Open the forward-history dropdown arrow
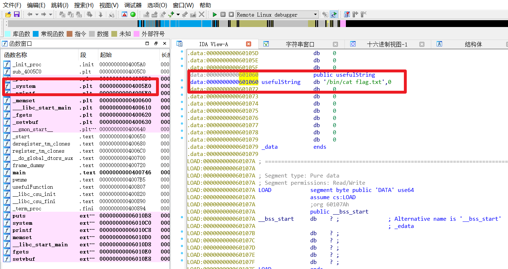Image resolution: width=508 pixels, height=269 pixels. point(50,14)
